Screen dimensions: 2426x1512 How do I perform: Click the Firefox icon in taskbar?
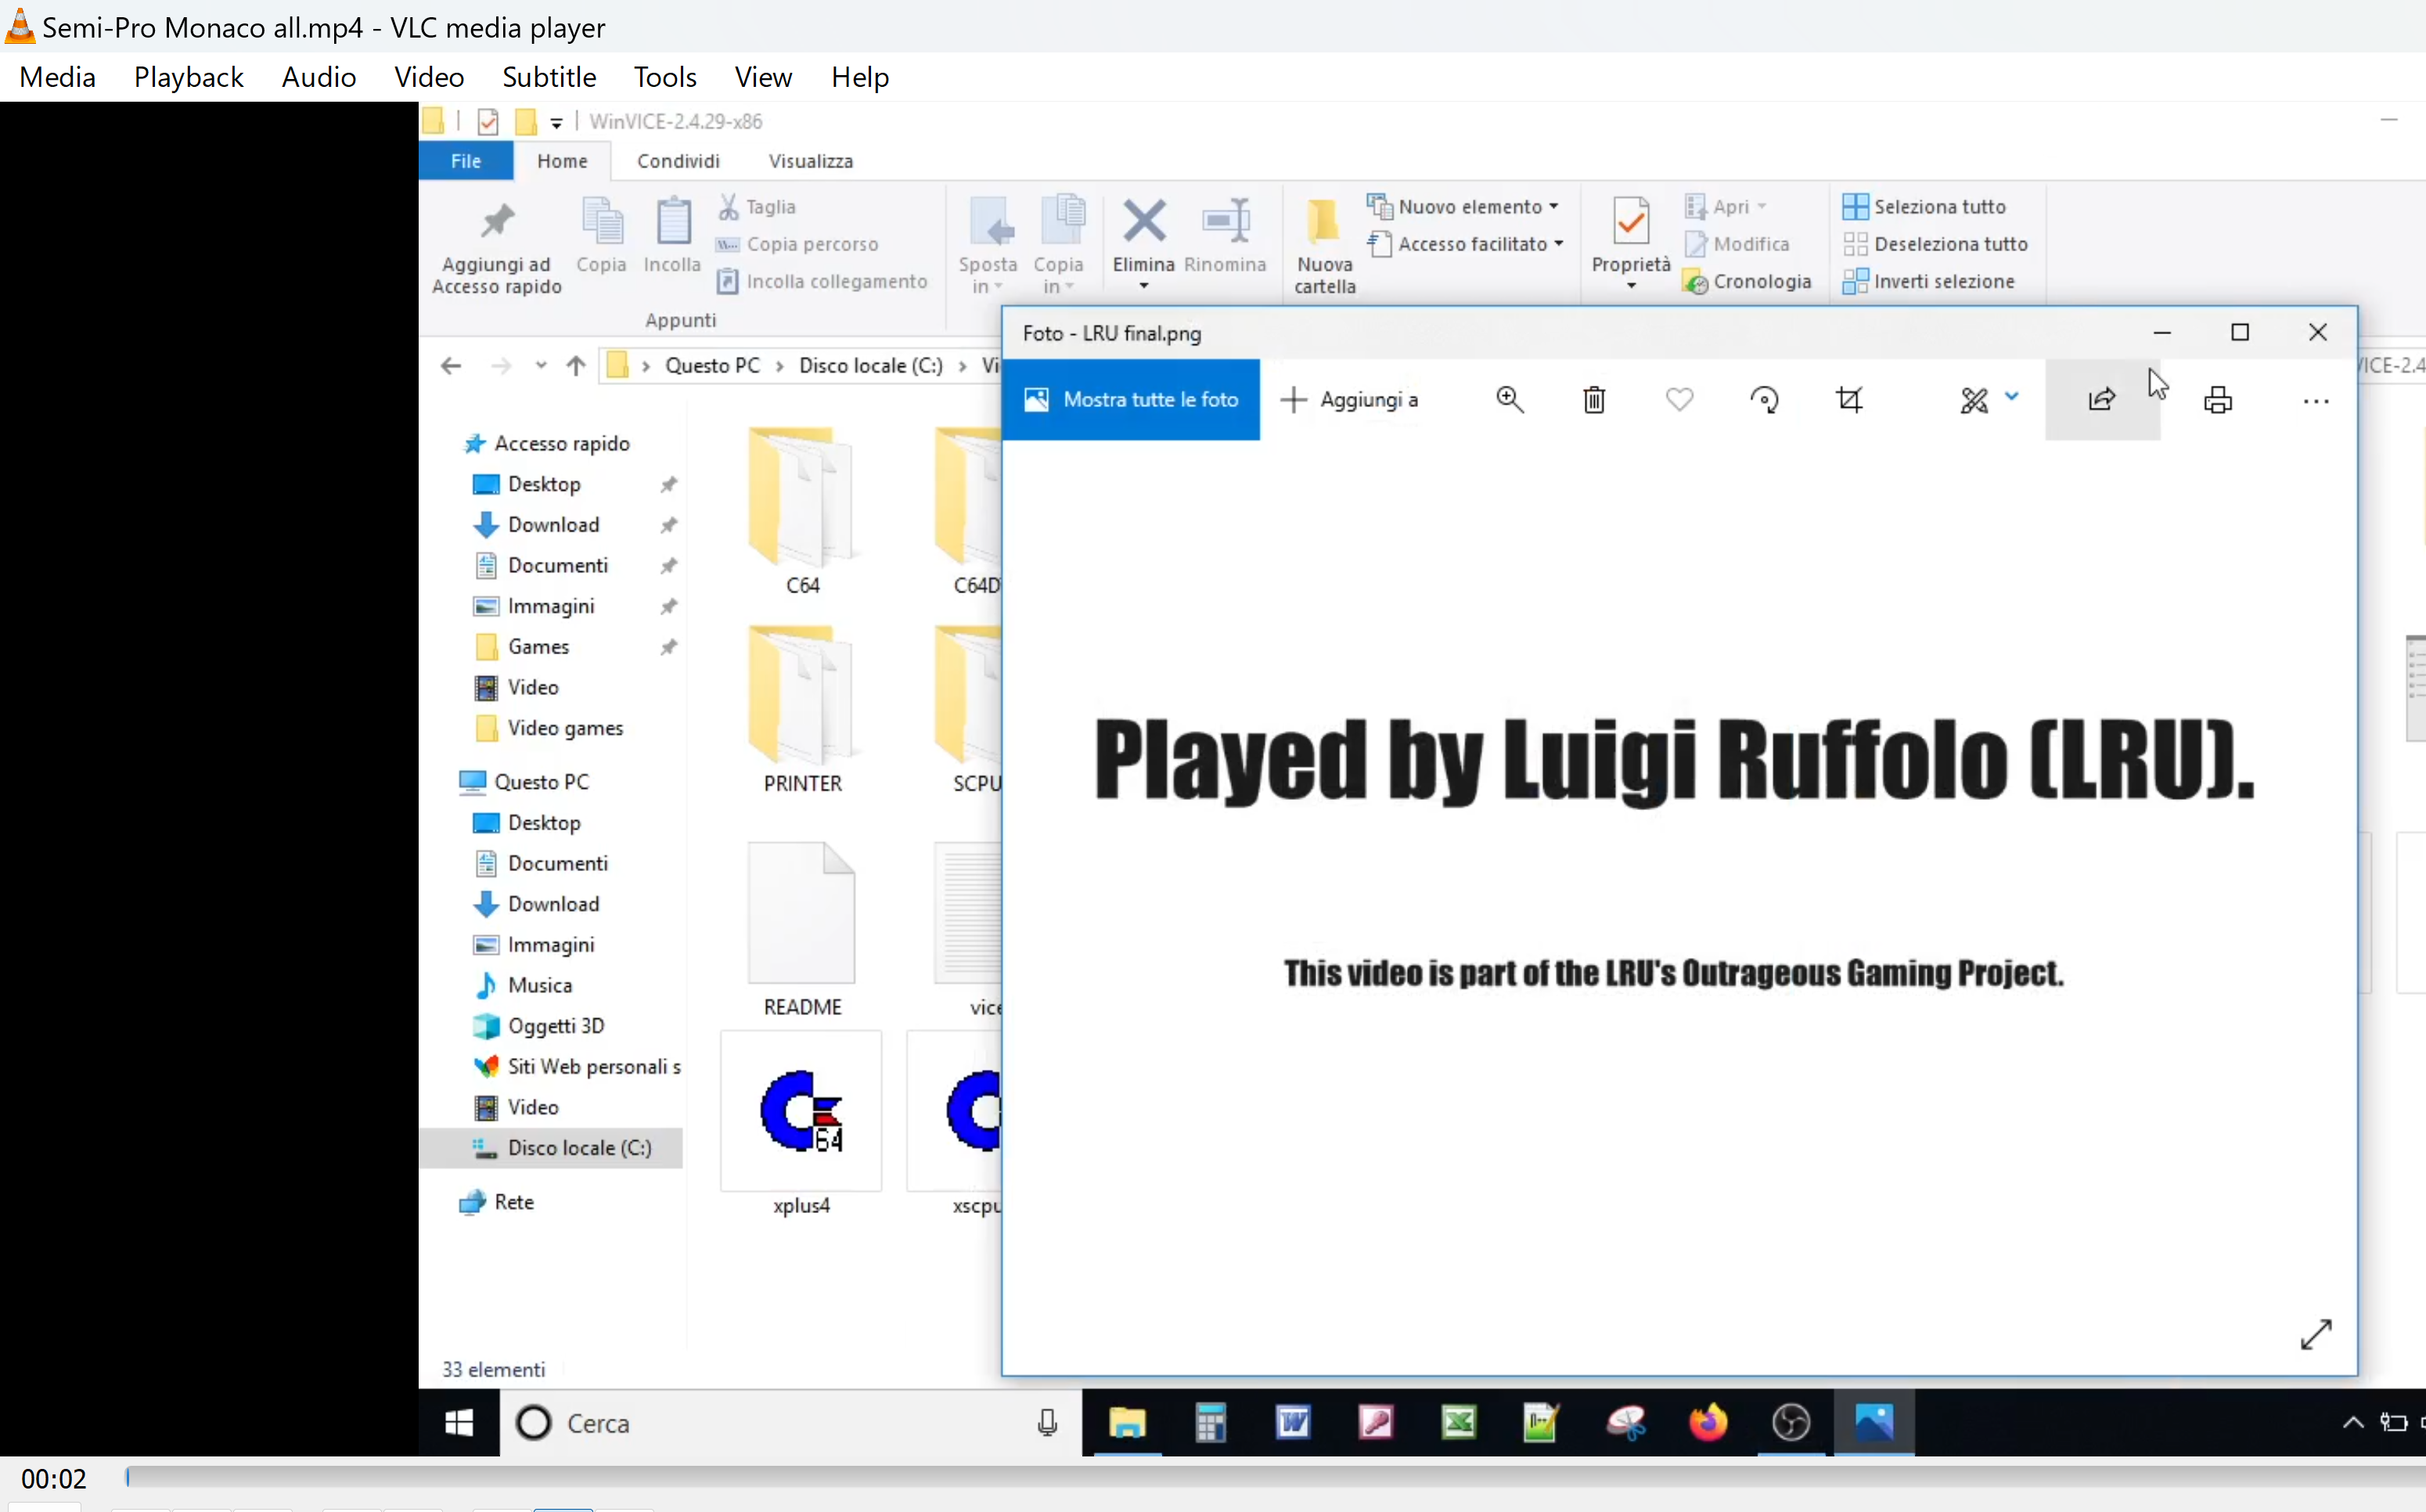[1708, 1422]
